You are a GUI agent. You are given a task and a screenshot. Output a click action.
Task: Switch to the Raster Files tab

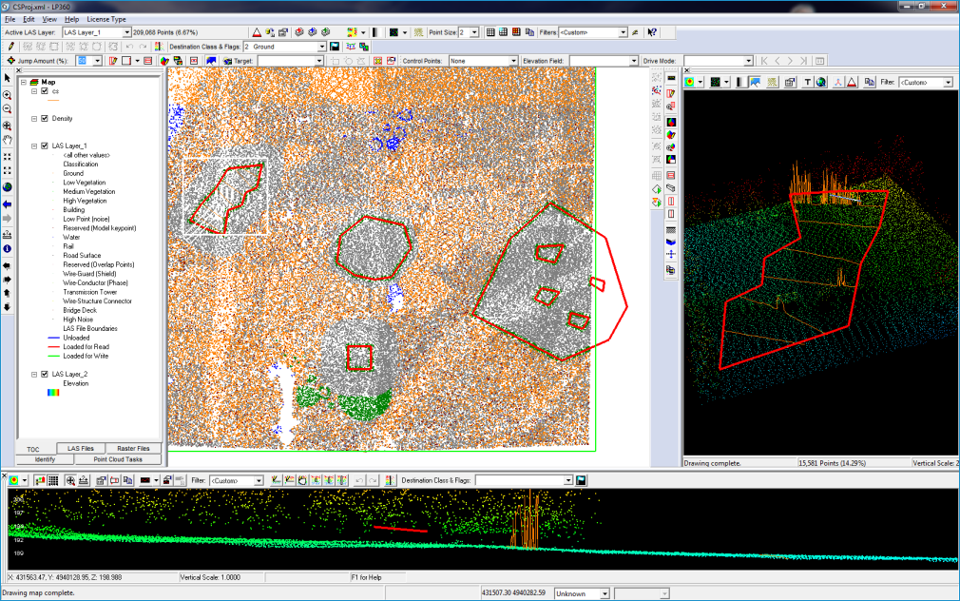point(133,449)
